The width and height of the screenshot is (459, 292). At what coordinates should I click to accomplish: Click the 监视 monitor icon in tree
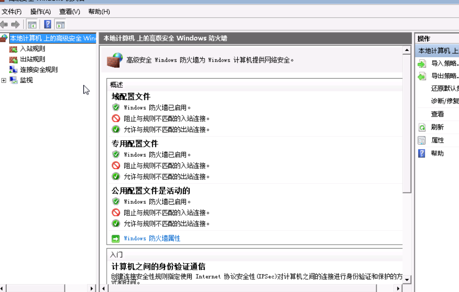[13, 80]
